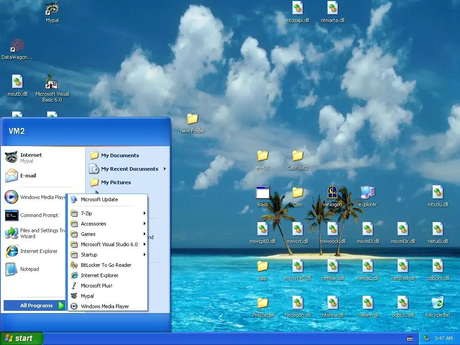Select msvcrt40.dll desktop file
The image size is (460, 345).
point(297,270)
